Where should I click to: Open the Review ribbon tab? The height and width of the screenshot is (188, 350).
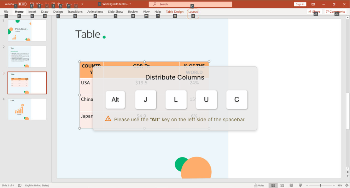point(133,12)
